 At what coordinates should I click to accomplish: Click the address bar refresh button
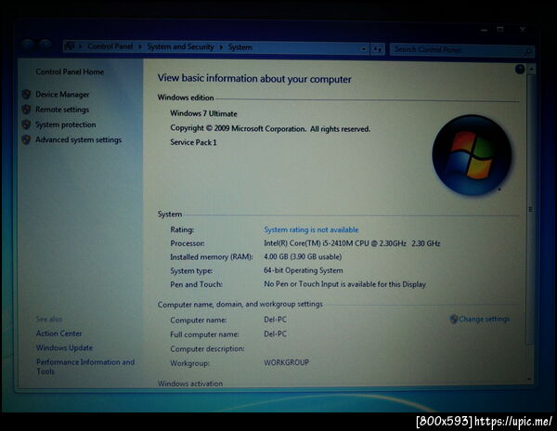tap(377, 49)
